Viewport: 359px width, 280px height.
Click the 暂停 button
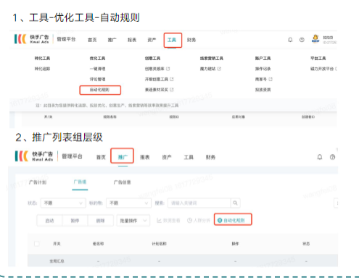point(75,221)
